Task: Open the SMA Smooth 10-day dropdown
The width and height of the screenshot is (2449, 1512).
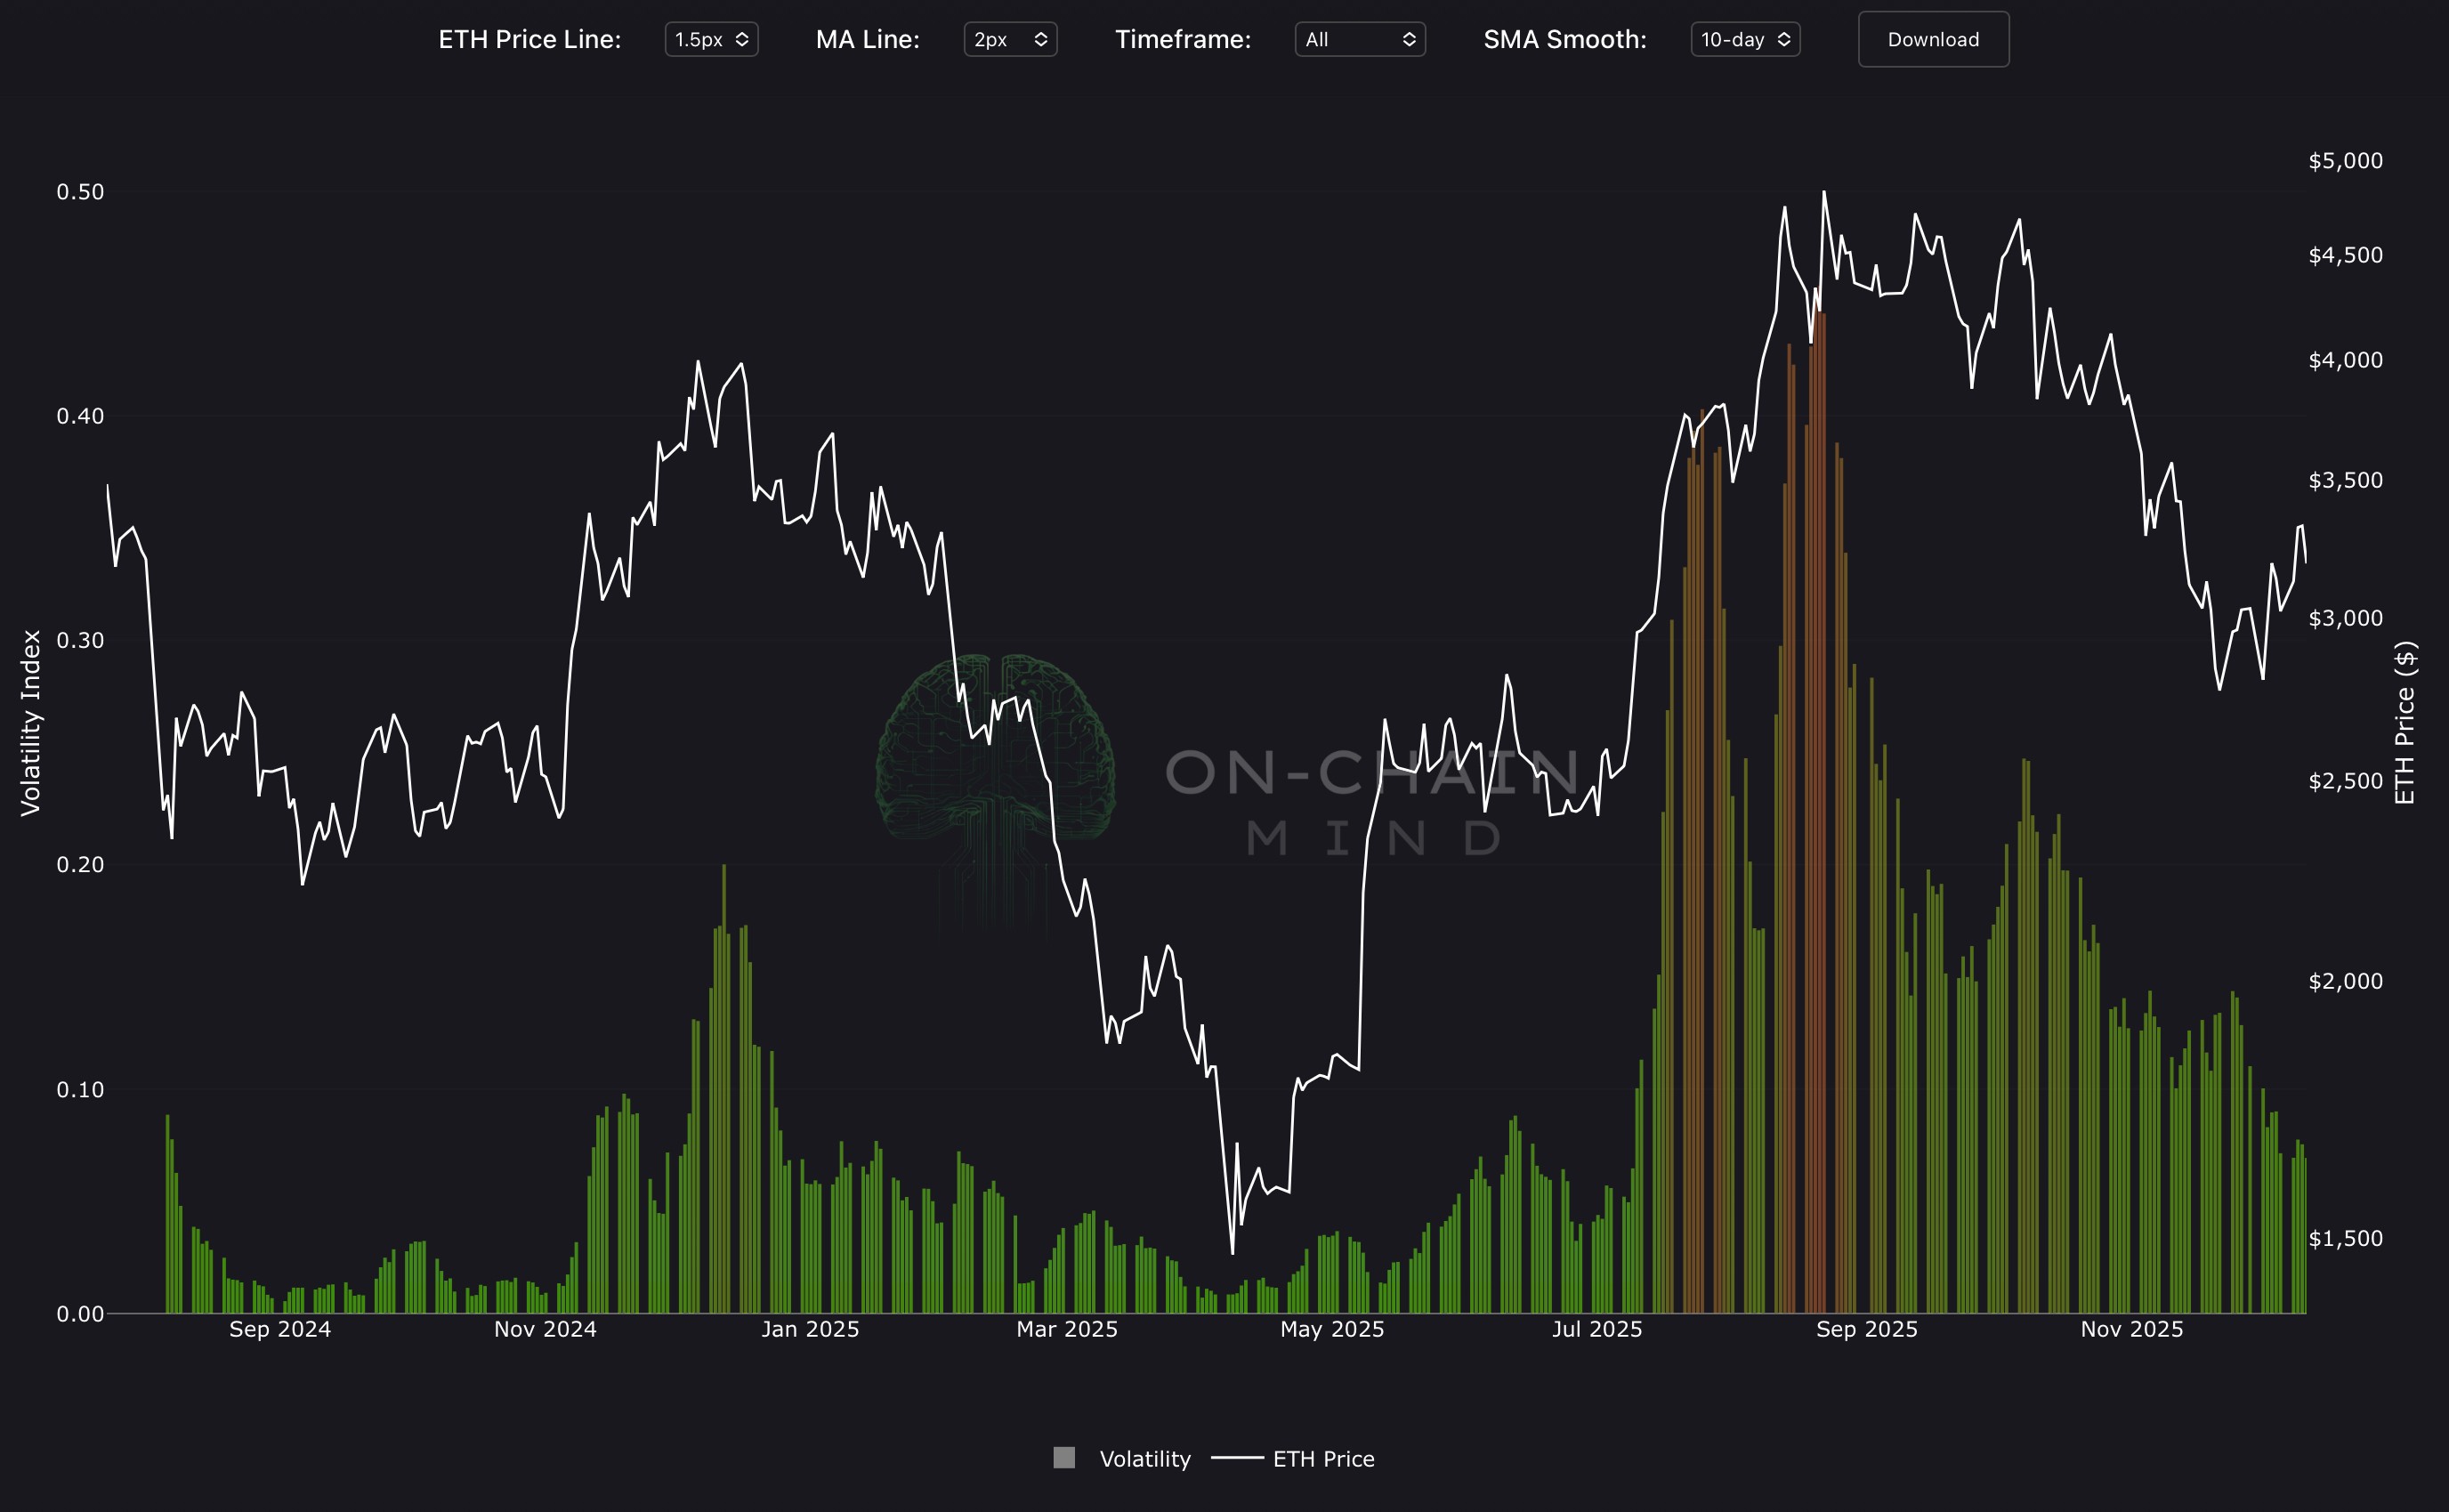Action: [1744, 39]
